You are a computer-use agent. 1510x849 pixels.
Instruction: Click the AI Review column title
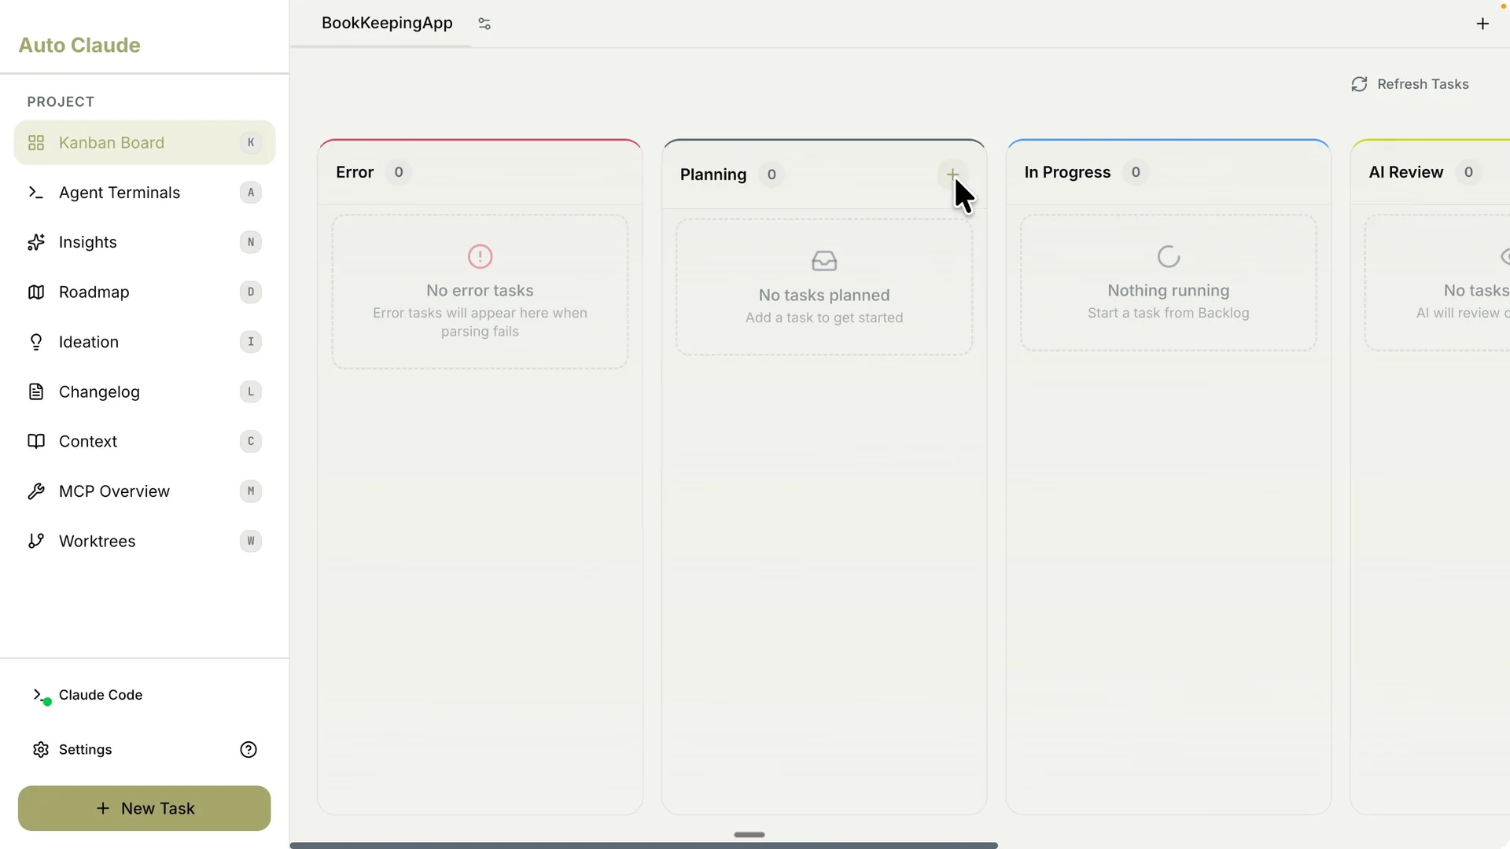(1406, 172)
